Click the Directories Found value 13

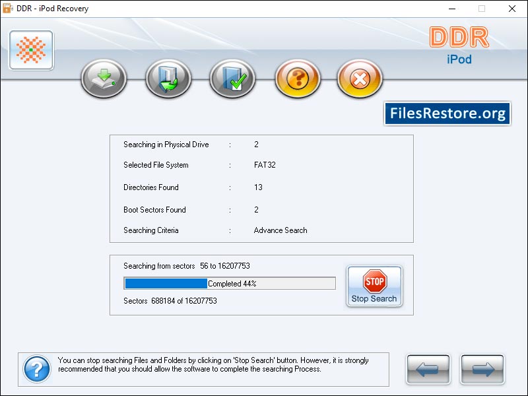tap(258, 187)
